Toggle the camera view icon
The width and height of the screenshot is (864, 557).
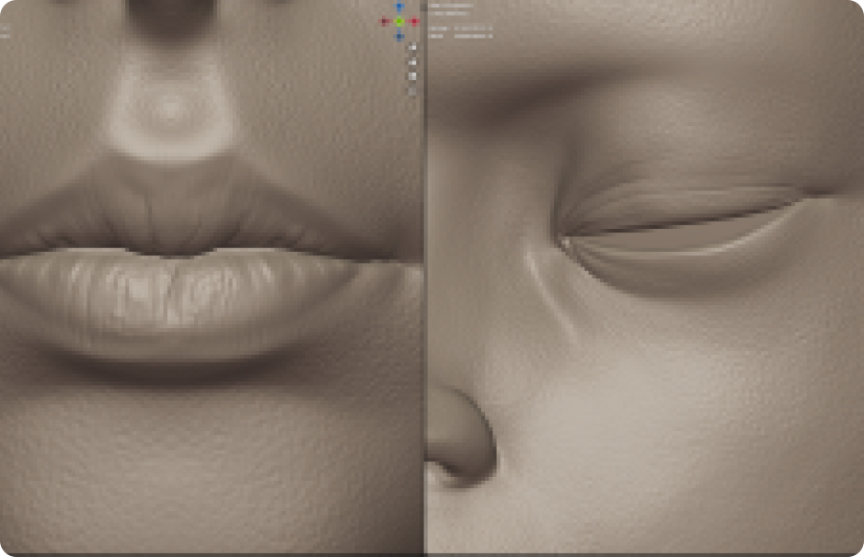click(x=412, y=76)
